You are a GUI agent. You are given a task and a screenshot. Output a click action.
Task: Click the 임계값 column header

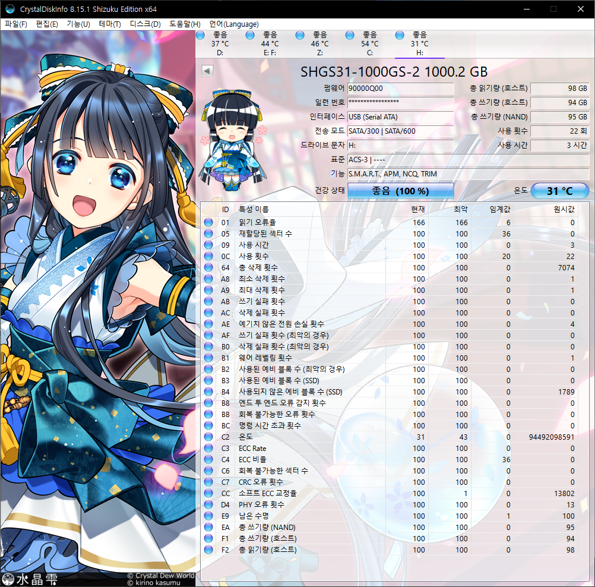click(500, 209)
